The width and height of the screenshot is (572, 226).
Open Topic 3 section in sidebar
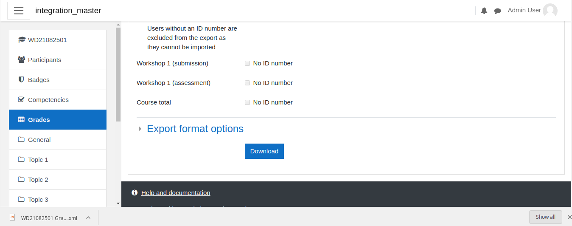[58, 198]
